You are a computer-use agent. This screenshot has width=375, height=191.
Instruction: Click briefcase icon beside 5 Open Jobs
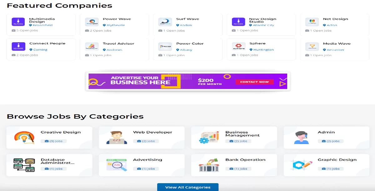click(x=13, y=31)
